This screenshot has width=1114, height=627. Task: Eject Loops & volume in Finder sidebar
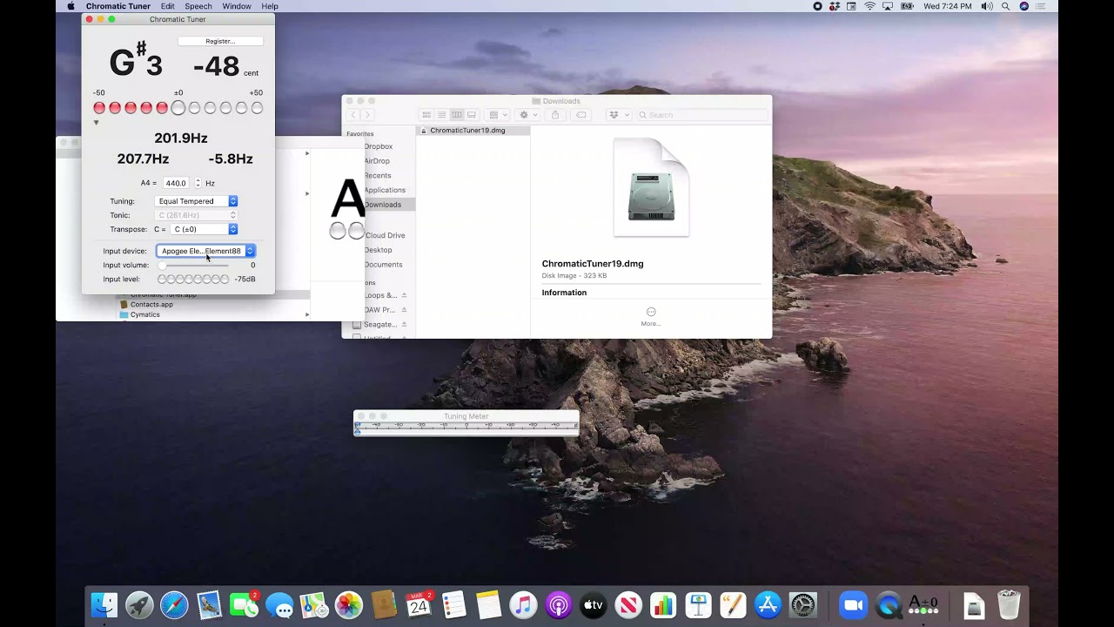pos(405,295)
